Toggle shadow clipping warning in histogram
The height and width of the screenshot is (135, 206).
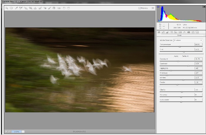[159, 7]
